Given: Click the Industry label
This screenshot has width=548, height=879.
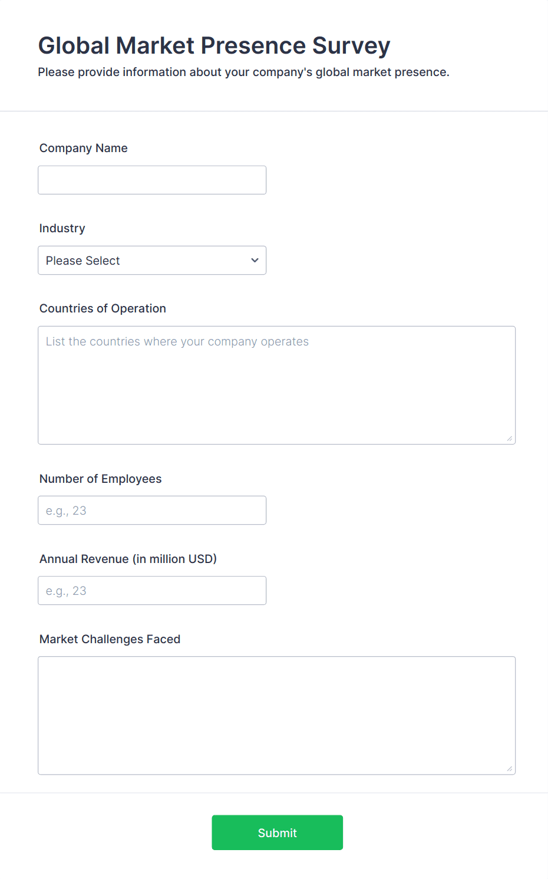Looking at the screenshot, I should point(62,228).
